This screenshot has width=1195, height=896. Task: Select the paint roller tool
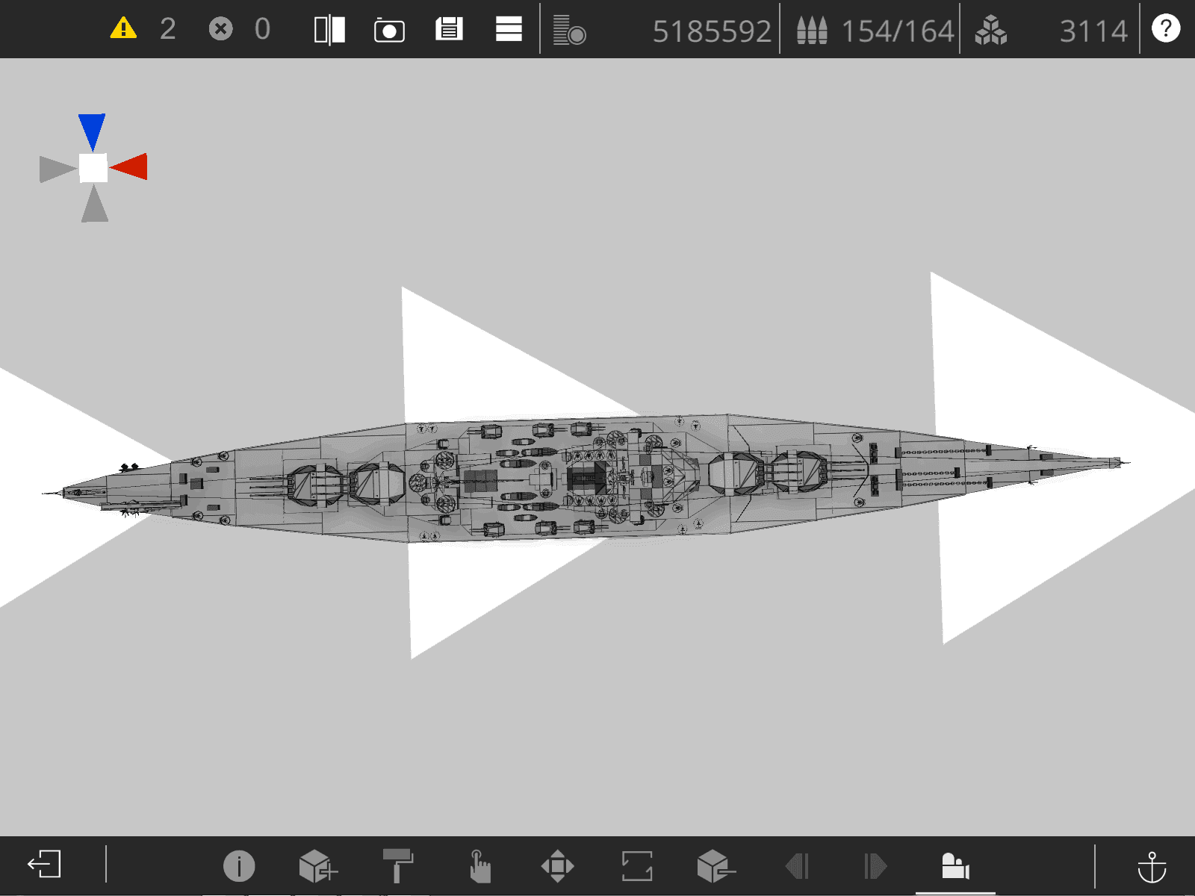click(398, 865)
